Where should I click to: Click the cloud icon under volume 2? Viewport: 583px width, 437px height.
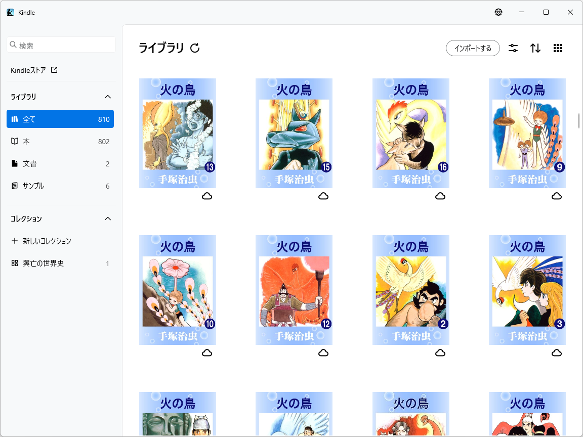[440, 353]
